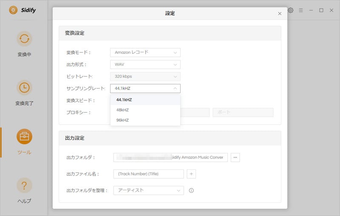The width and height of the screenshot is (340, 216).
Task: Close the 設定 dialog
Action: [x=280, y=14]
